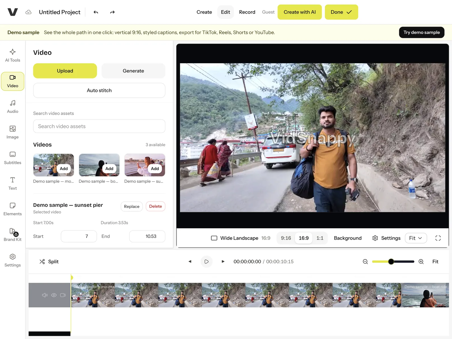The width and height of the screenshot is (452, 339).
Task: Replace the selected sunset pier video
Action: [132, 207]
